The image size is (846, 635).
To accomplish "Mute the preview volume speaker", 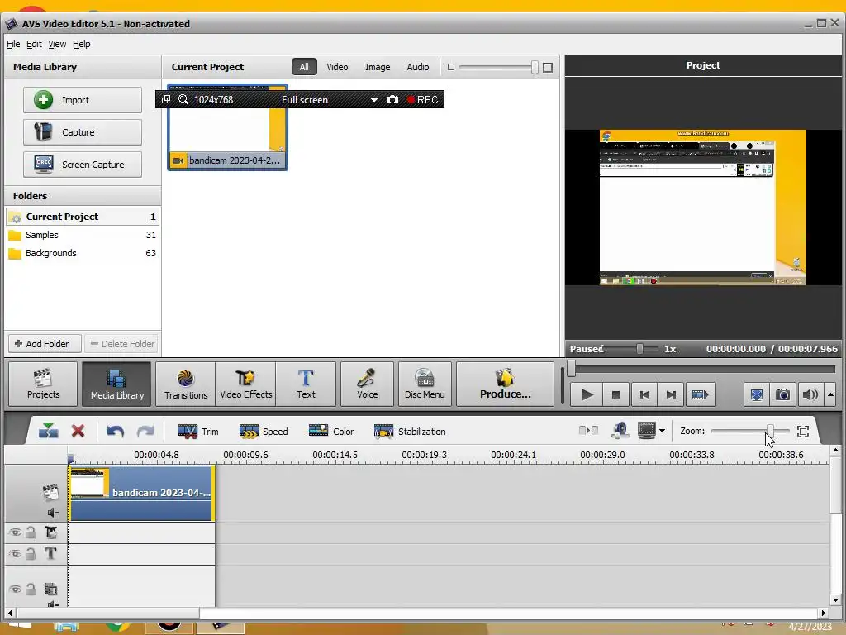I will pyautogui.click(x=810, y=394).
